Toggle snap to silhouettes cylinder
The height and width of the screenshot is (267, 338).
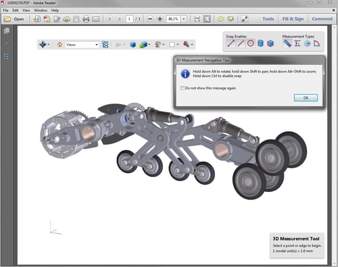[260, 43]
